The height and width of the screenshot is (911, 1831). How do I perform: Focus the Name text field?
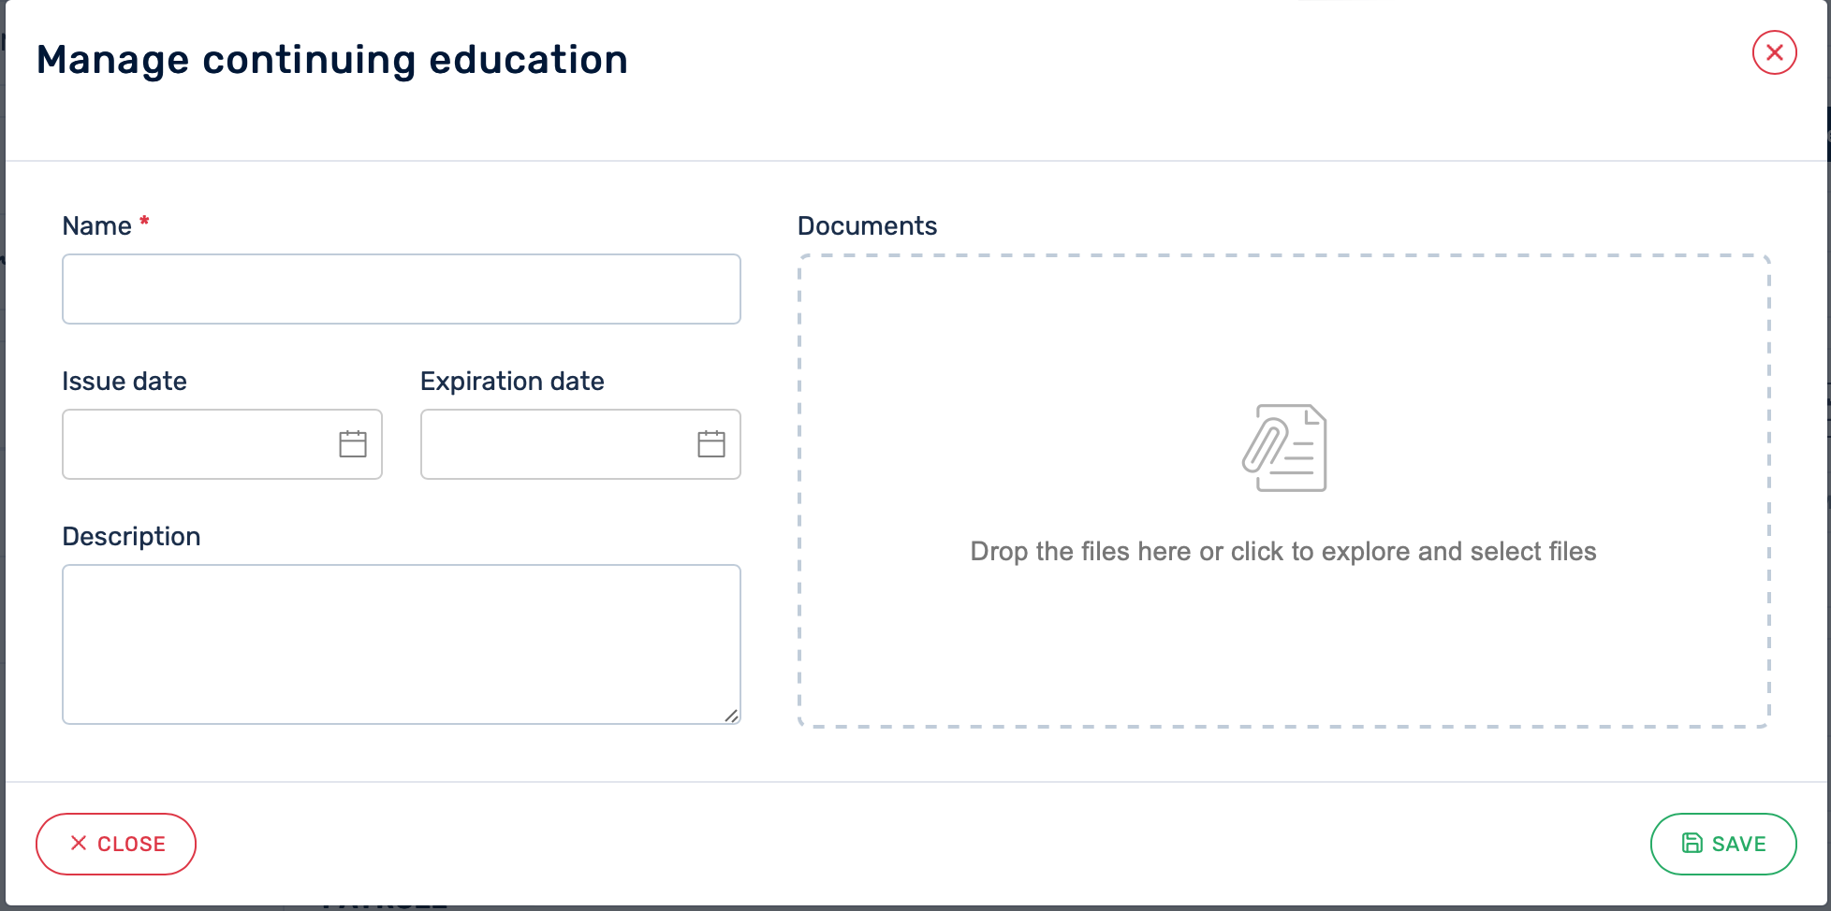(401, 289)
